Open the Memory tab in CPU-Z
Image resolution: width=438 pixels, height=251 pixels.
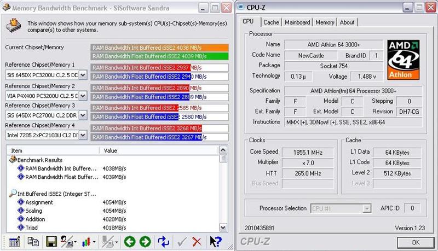(x=325, y=22)
